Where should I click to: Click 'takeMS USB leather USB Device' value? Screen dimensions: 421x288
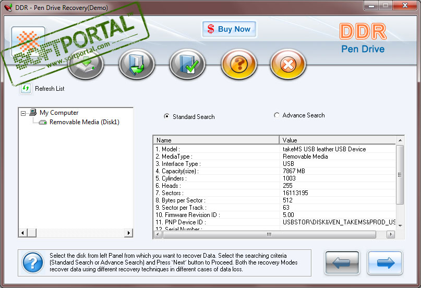pos(324,149)
